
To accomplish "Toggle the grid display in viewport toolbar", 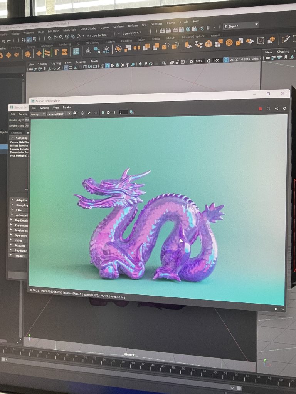I will coord(66,68).
